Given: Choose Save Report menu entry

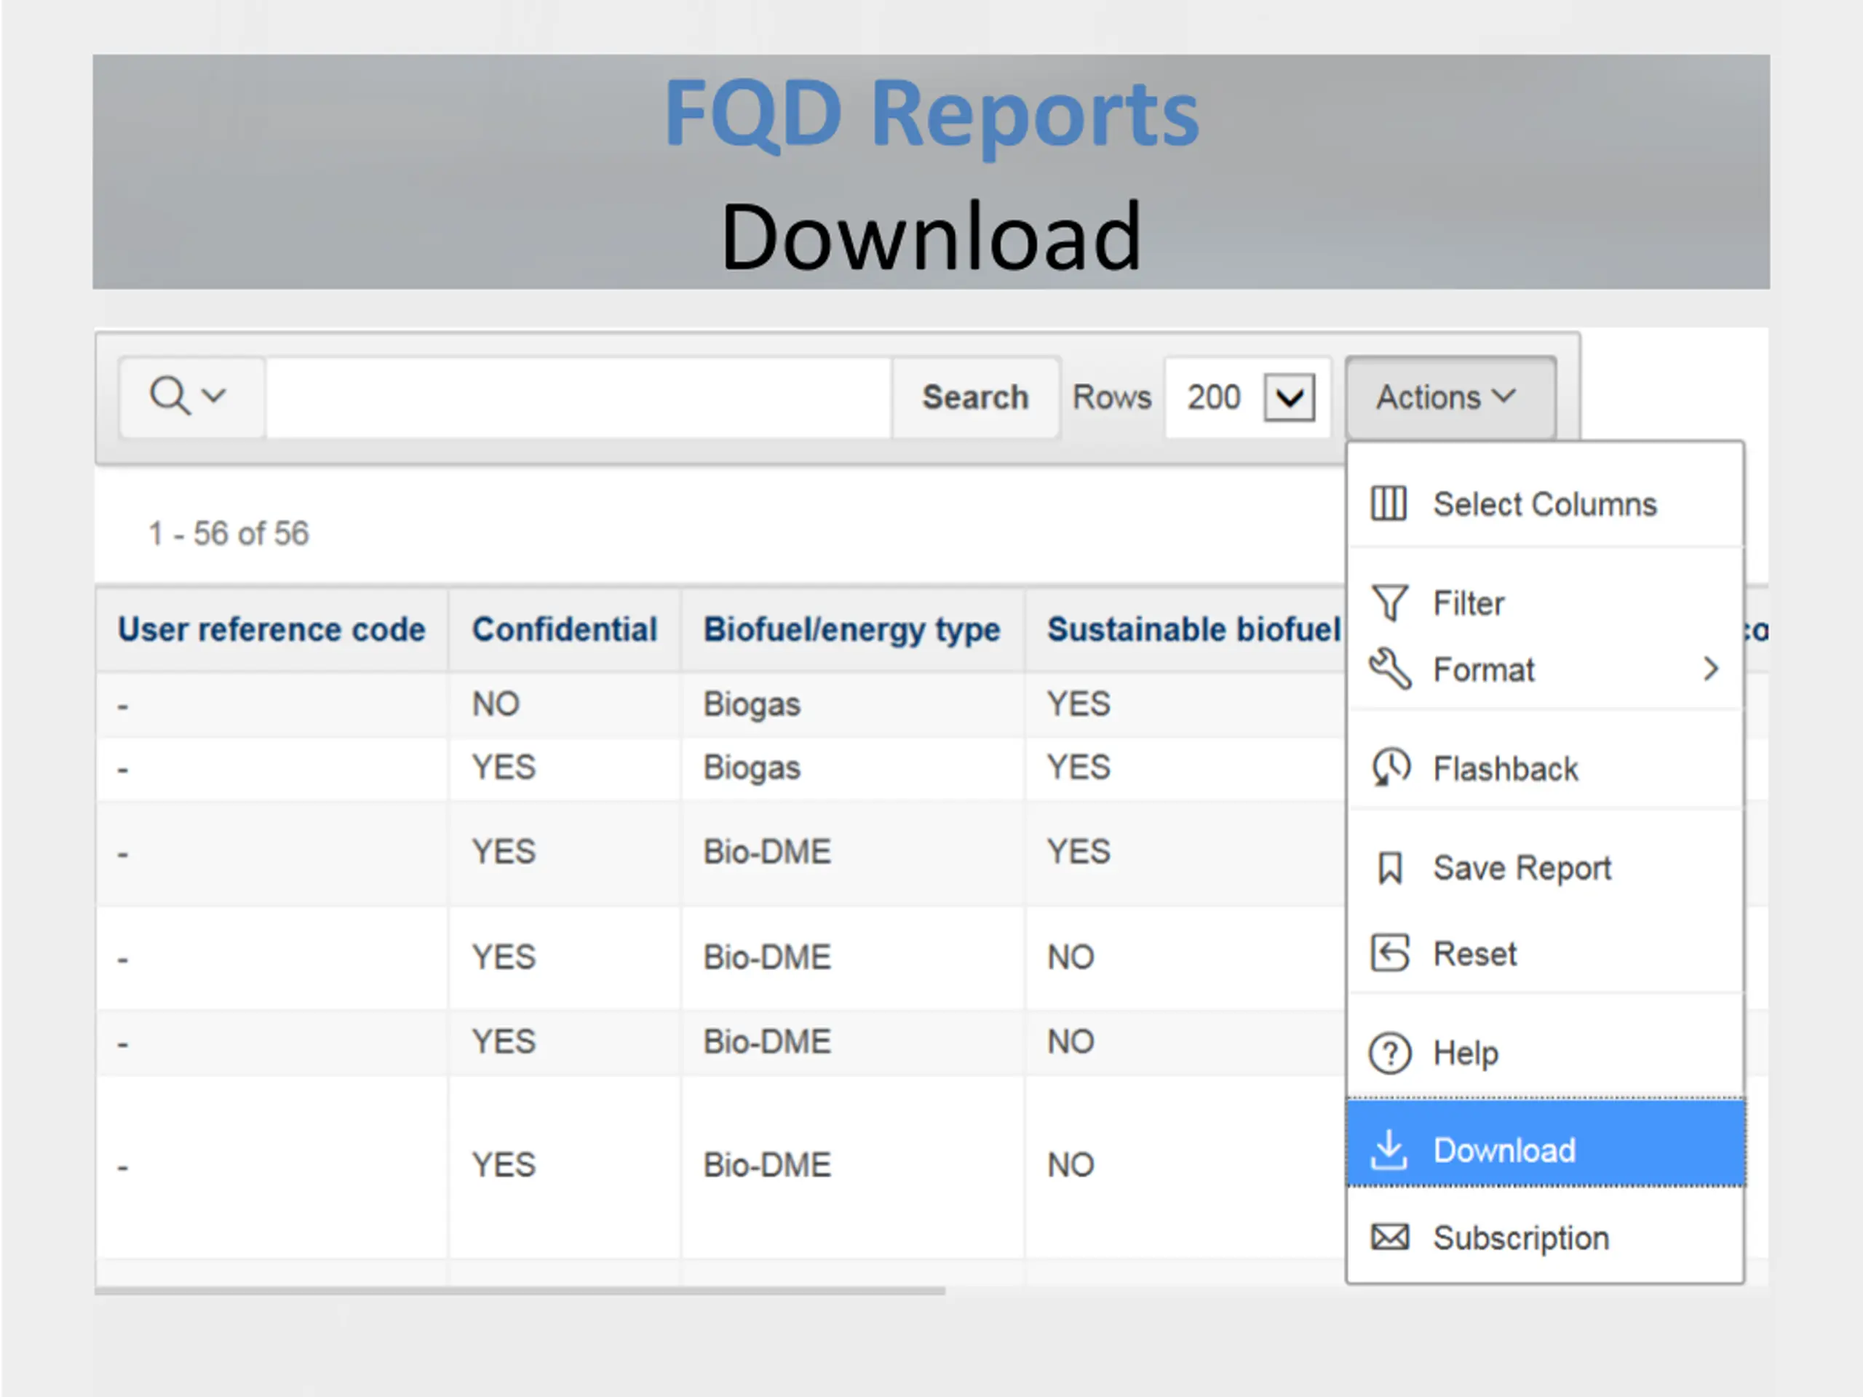Looking at the screenshot, I should pyautogui.click(x=1546, y=867).
